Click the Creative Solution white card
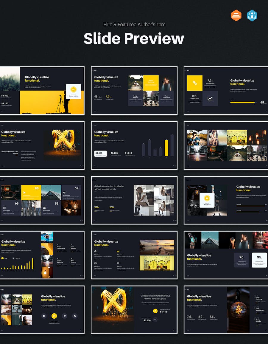The height and width of the screenshot is (344, 268). point(73,91)
